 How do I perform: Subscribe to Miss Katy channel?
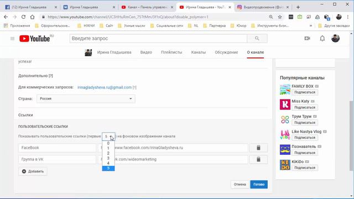pyautogui.click(x=305, y=107)
